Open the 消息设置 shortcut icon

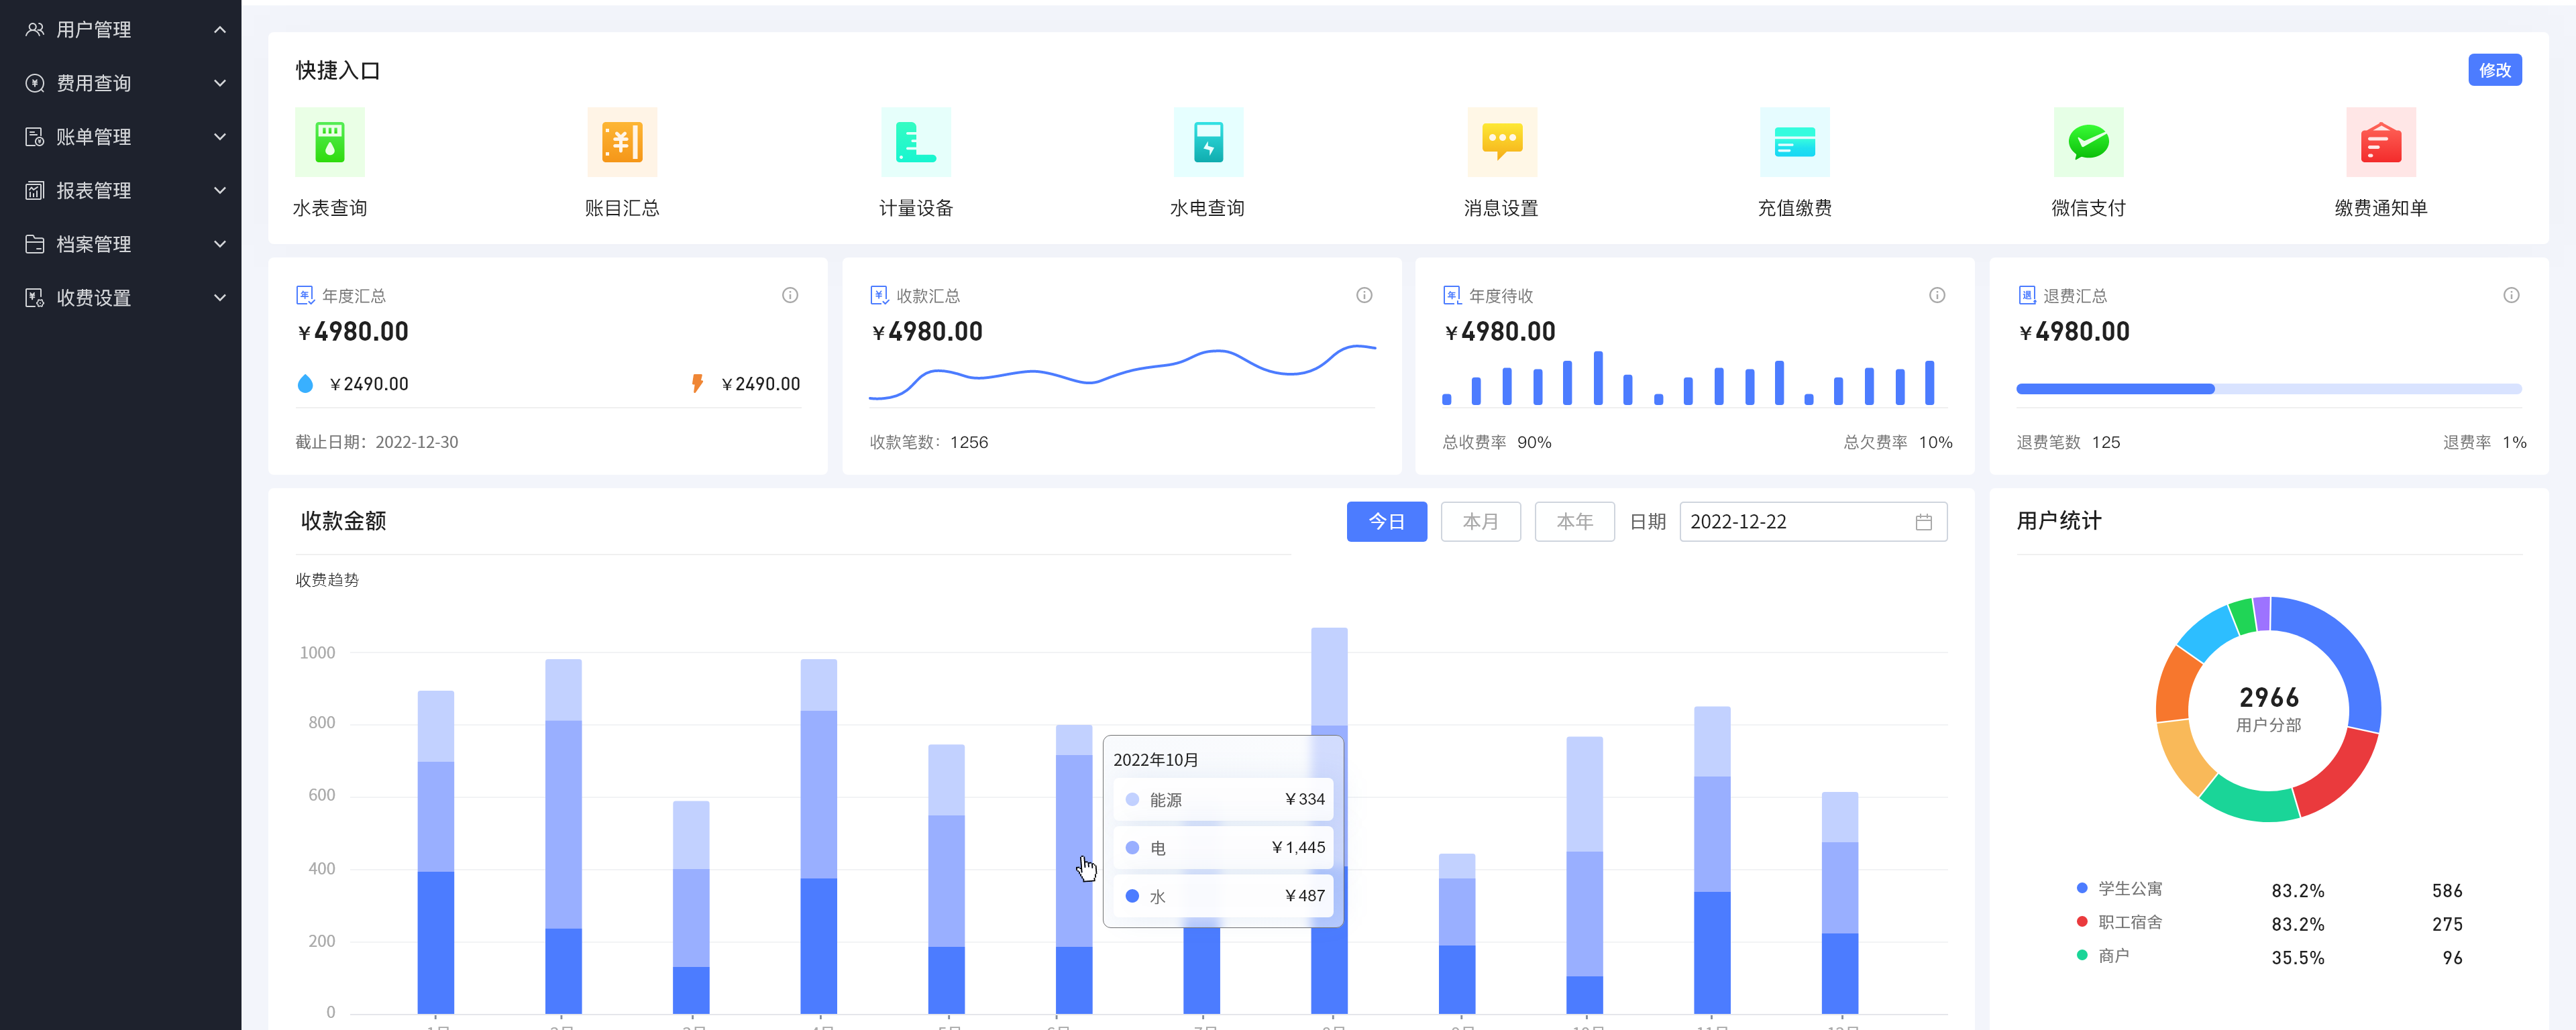tap(1502, 142)
